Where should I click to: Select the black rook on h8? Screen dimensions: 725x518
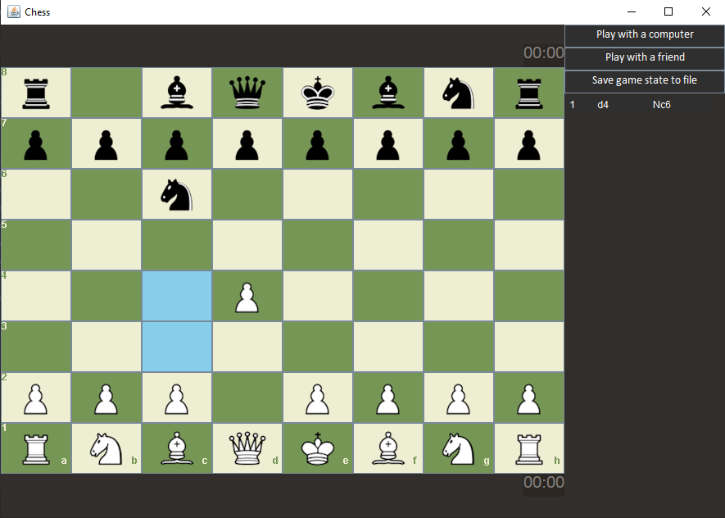pyautogui.click(x=528, y=92)
